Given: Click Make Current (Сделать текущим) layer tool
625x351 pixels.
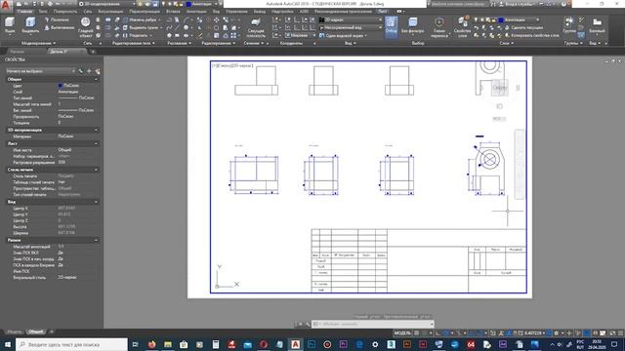Looking at the screenshot, I should (523, 27).
